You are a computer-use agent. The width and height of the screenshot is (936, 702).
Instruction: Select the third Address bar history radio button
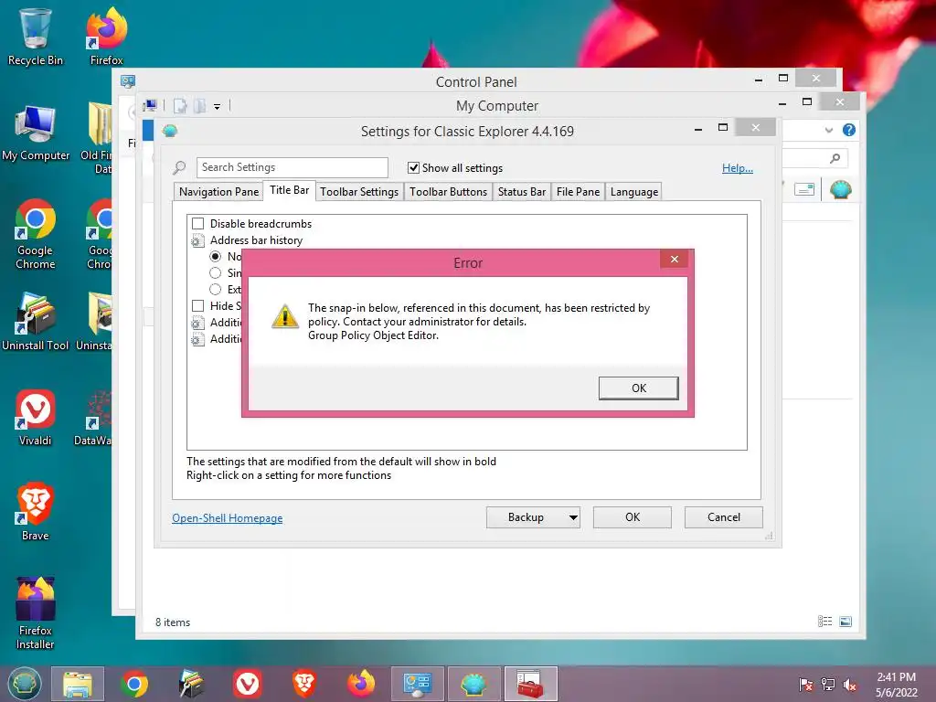(216, 289)
